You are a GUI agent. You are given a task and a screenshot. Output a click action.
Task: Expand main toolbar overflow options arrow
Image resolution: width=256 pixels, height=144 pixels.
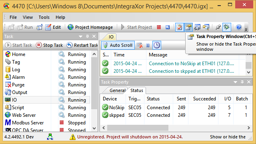[246, 30]
